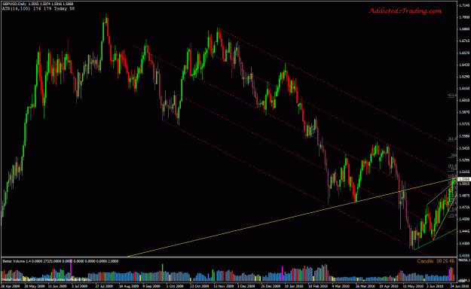The width and height of the screenshot is (471, 289).
Task: Select the 1.5725 price axis label
Action: pyautogui.click(x=464, y=124)
